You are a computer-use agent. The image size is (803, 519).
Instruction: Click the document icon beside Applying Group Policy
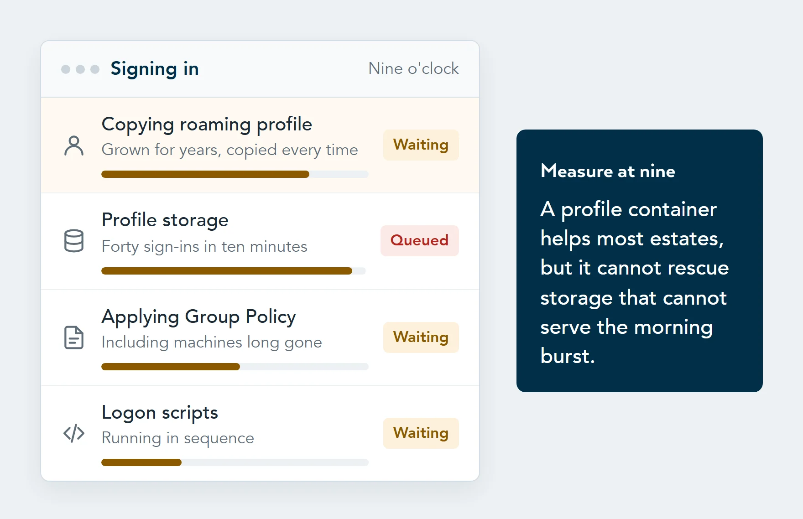coord(74,337)
